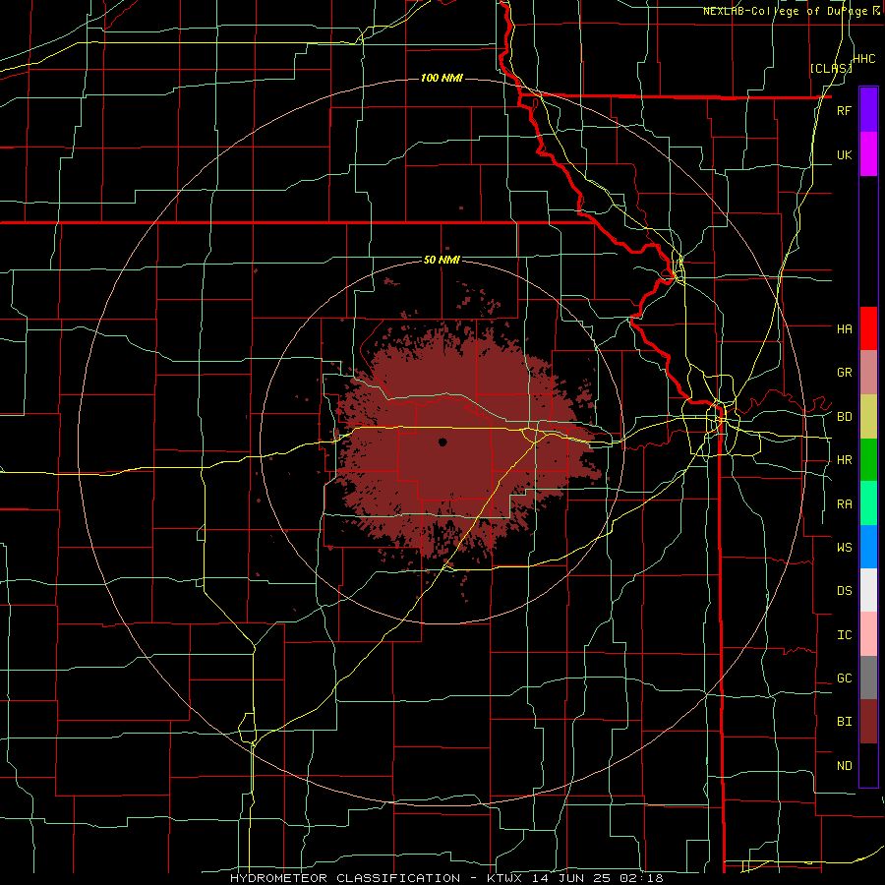The image size is (885, 885).
Task: Click the DS white legend swatch
Action: 868,590
